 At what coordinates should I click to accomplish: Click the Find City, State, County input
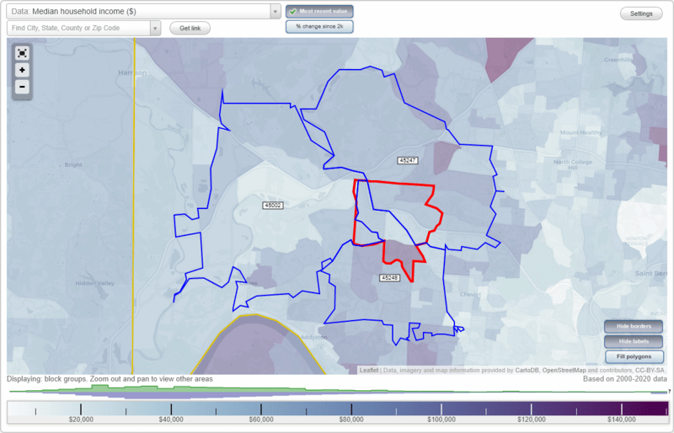coord(78,29)
